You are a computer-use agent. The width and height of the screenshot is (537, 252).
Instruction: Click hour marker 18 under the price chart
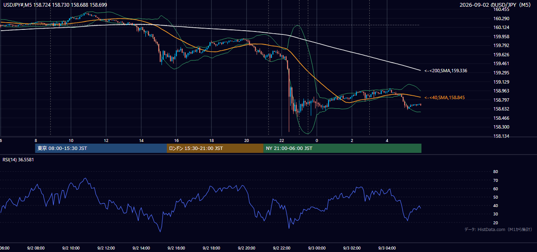[211, 140]
